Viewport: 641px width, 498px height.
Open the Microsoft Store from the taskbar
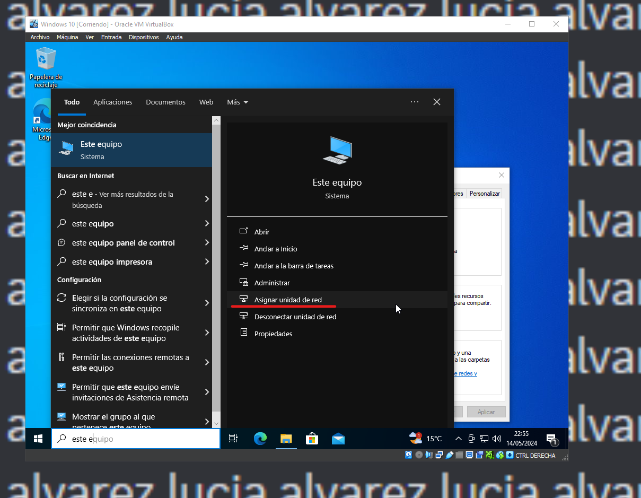point(312,439)
